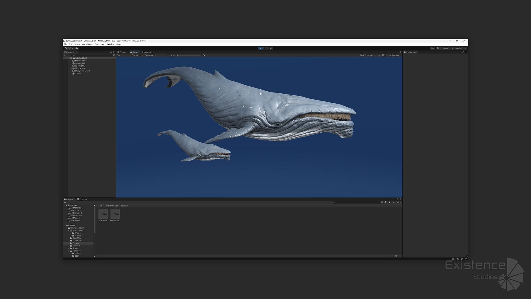Click Hierarchy create plus button
This screenshot has height=299, width=531.
[66, 55]
